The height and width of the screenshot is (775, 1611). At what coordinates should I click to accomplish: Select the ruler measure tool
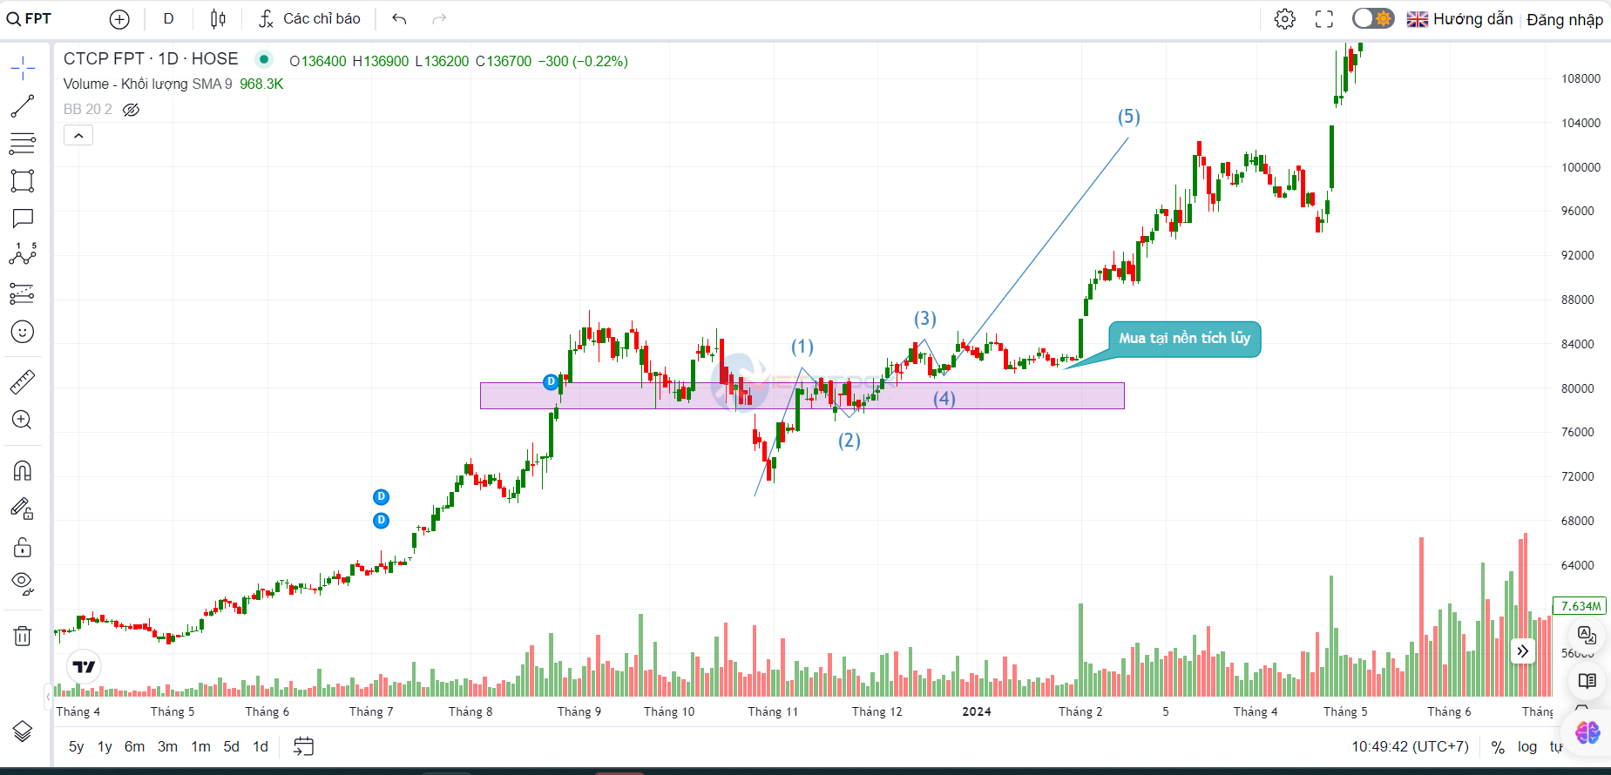23,381
